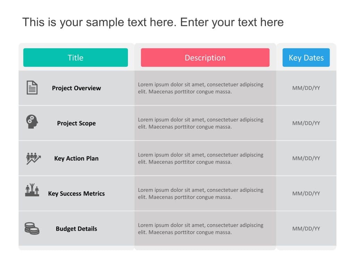Click the Project Scope label text

pyautogui.click(x=76, y=123)
